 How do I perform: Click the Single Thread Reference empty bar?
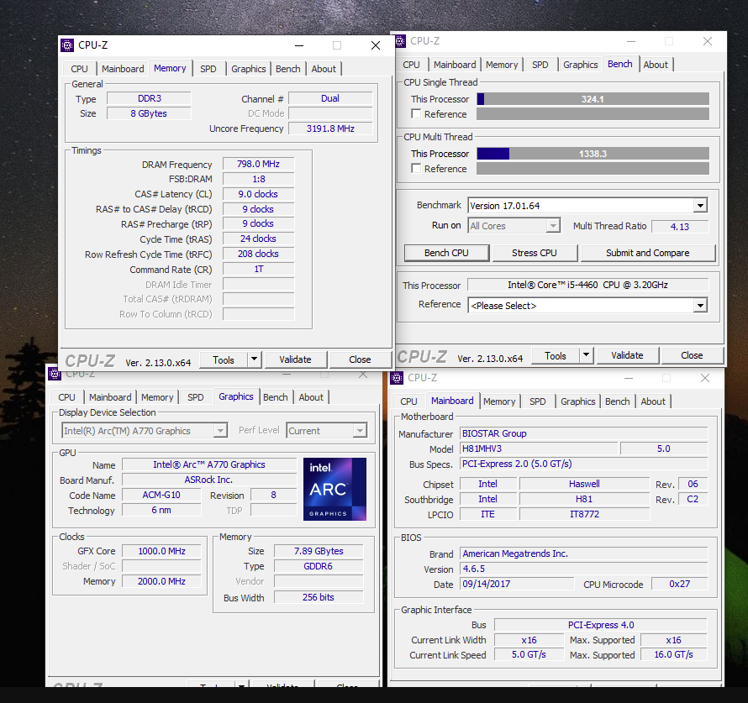(593, 114)
